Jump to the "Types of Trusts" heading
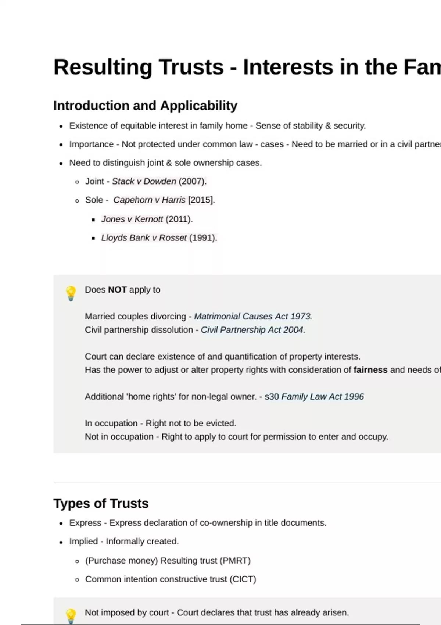The height and width of the screenshot is (625, 441). click(101, 503)
